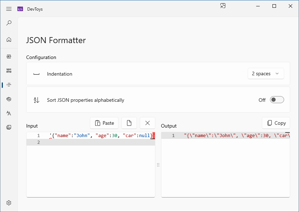
Task: Open the Text tools sidebar icon
Action: point(9,113)
